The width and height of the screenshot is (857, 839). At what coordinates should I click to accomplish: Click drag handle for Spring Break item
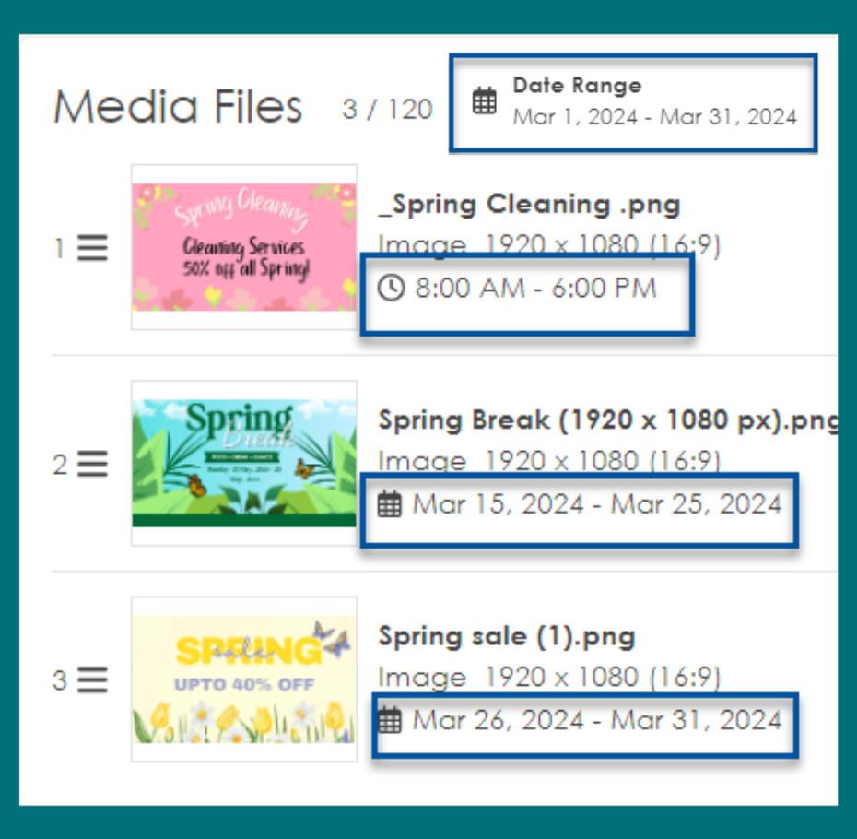click(92, 464)
